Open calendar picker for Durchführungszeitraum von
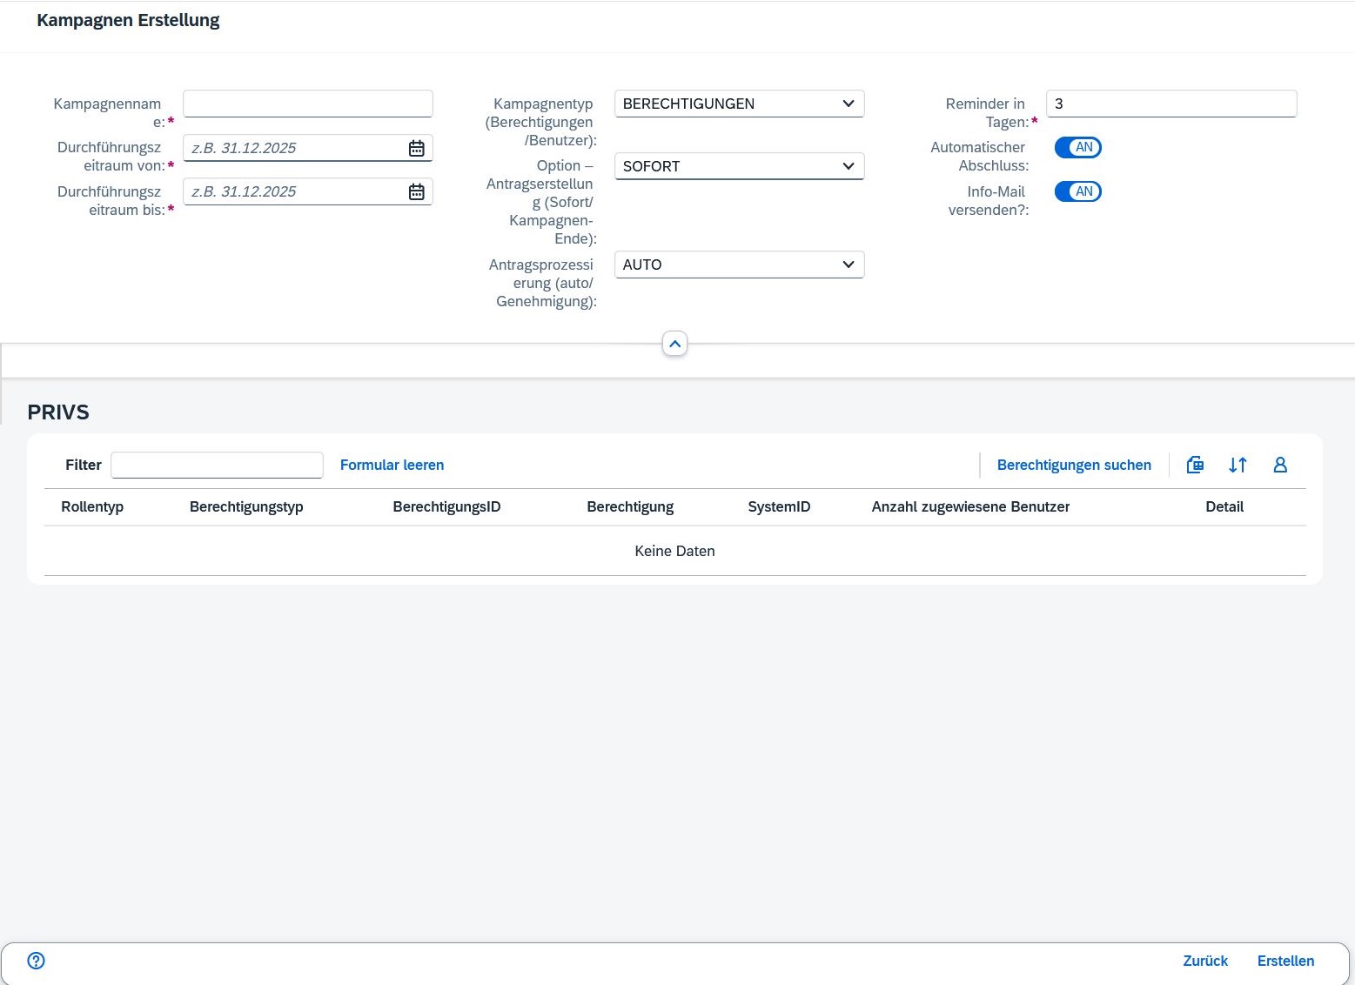This screenshot has width=1355, height=985. click(x=416, y=148)
